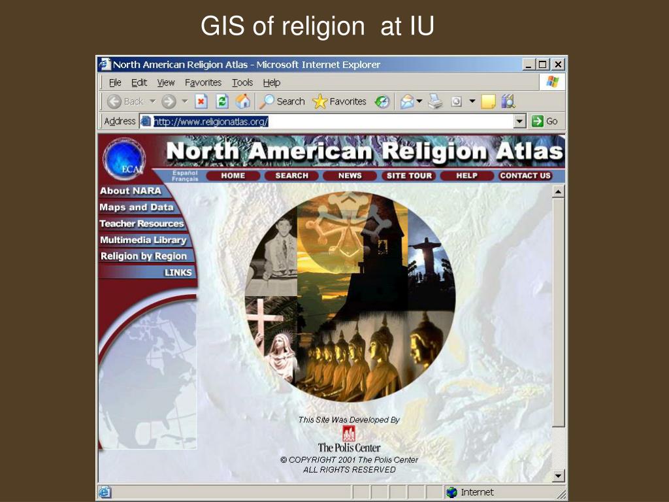The height and width of the screenshot is (502, 669).
Task: Click the North American Religion Atlas banner
Action: (x=365, y=152)
